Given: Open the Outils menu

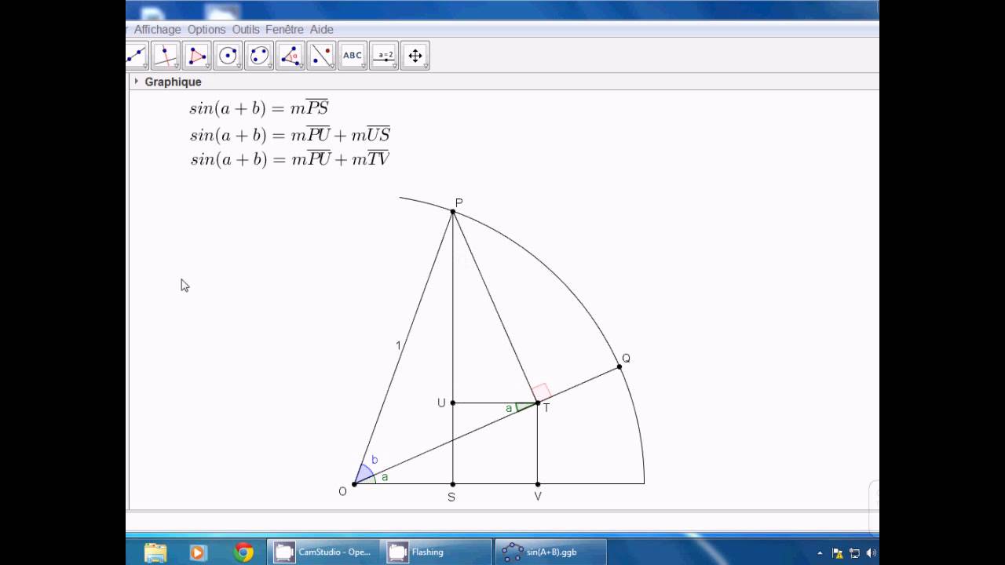Looking at the screenshot, I should (246, 30).
